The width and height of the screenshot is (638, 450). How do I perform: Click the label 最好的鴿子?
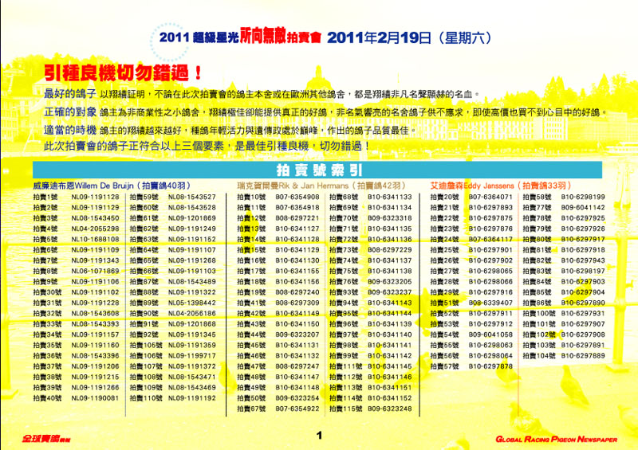70,93
